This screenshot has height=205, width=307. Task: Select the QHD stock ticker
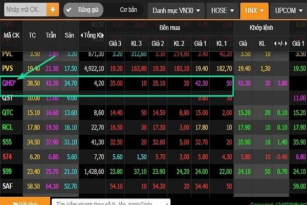point(9,81)
